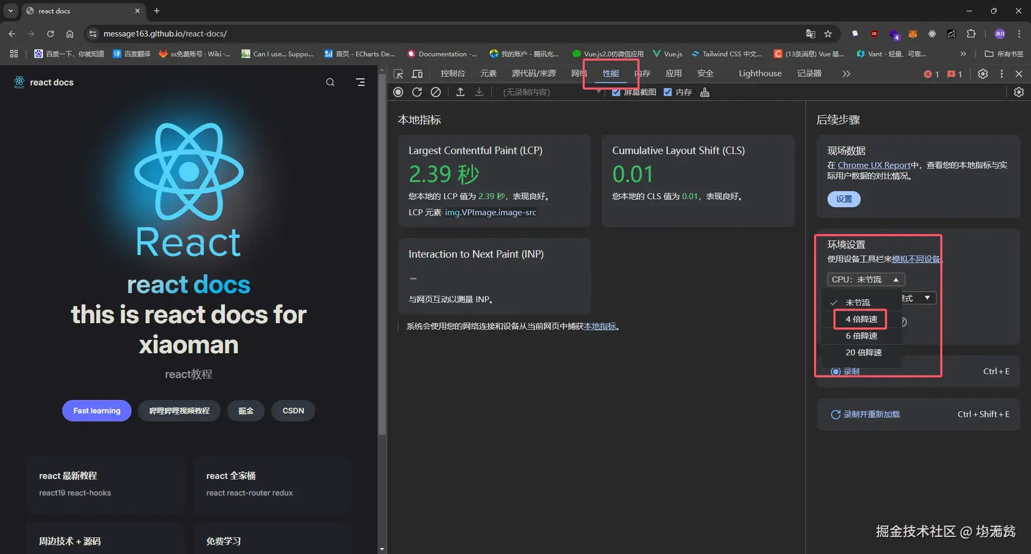This screenshot has height=554, width=1031.
Task: Switch to the 安全 tab
Action: pos(705,74)
